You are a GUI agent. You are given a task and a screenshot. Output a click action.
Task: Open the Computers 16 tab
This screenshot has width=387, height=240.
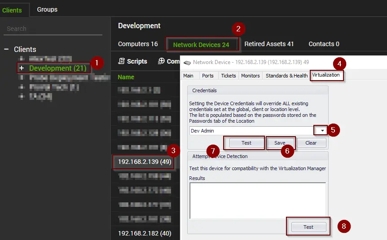tap(138, 44)
